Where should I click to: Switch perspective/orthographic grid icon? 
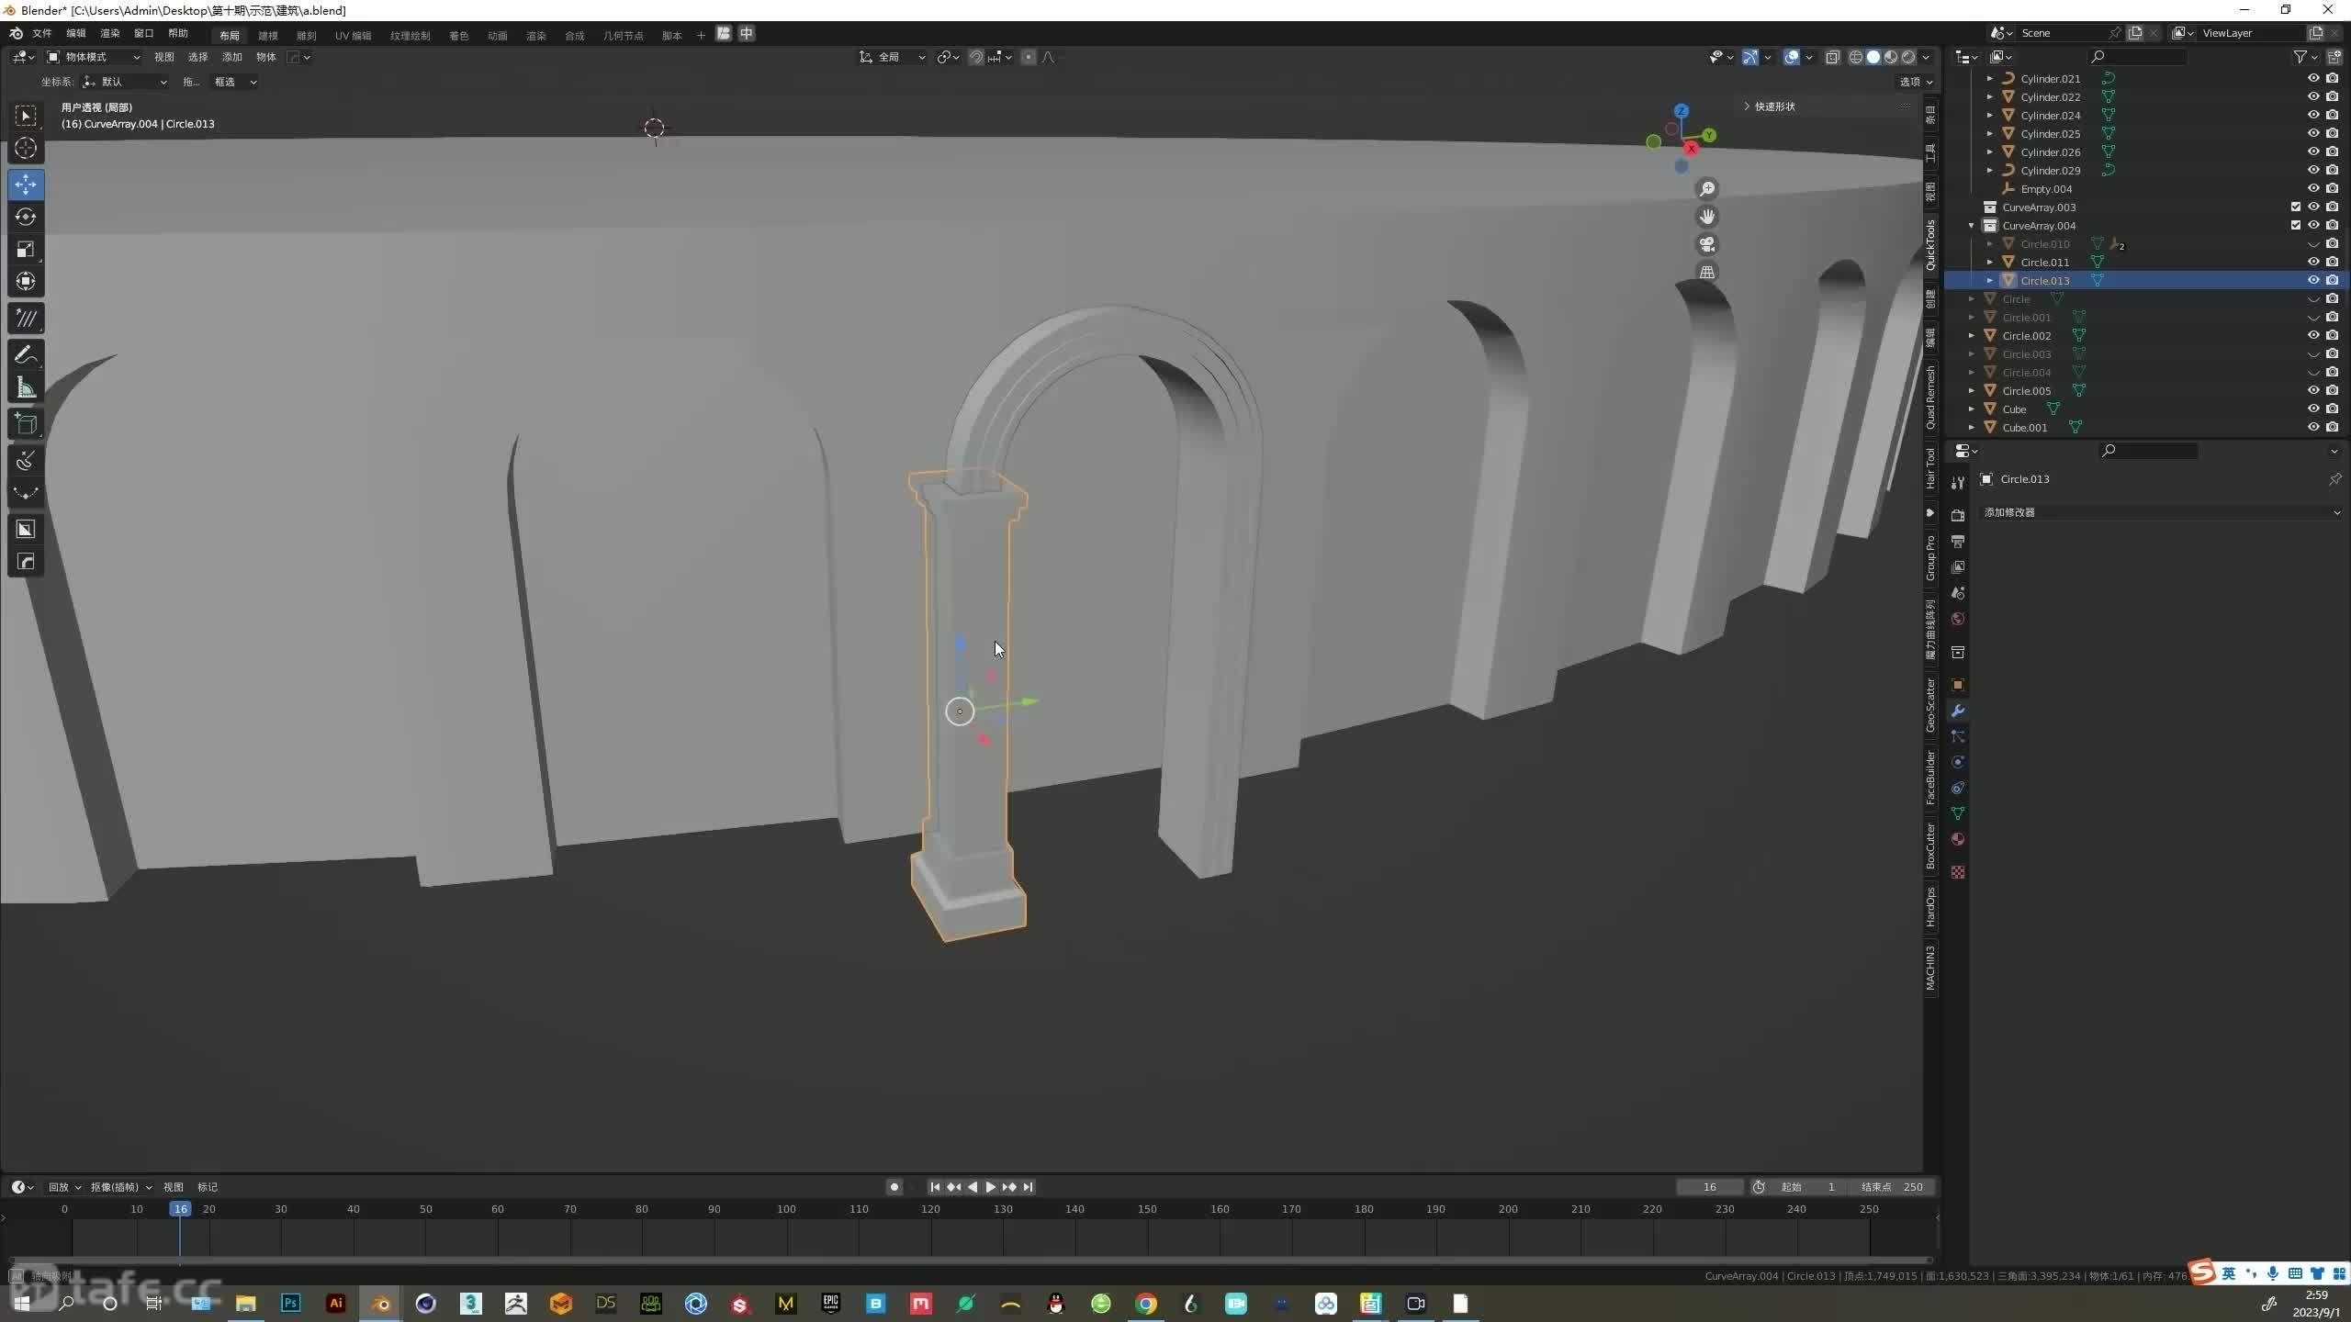[x=1707, y=272]
